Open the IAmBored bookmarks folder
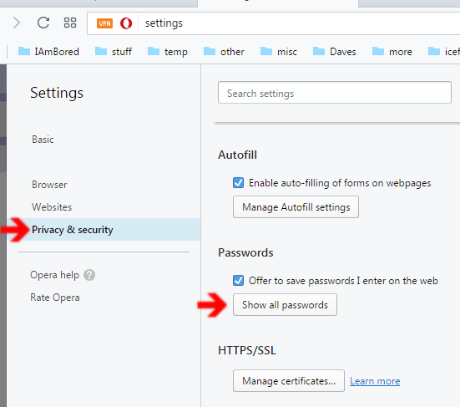460x407 pixels. (48, 52)
